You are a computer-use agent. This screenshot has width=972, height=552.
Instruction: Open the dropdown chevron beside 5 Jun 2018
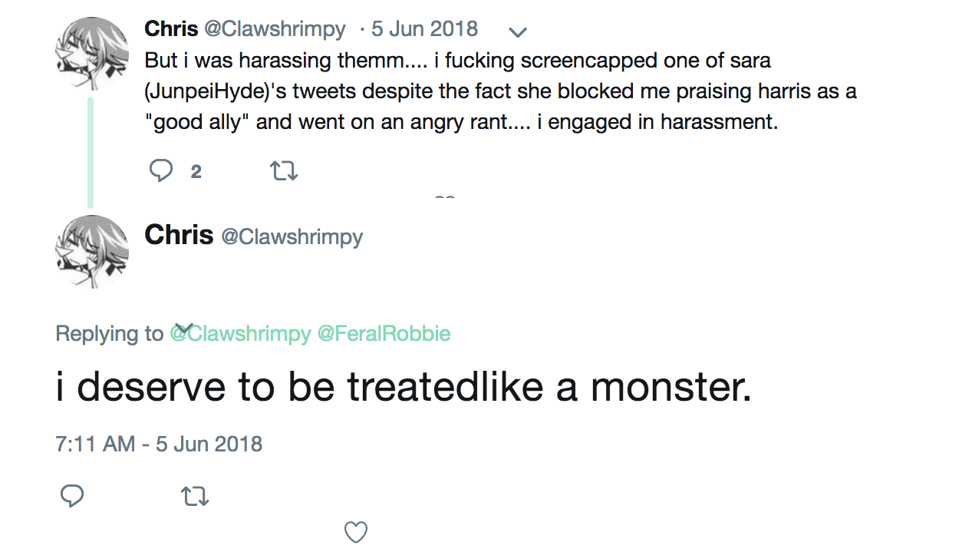(518, 32)
